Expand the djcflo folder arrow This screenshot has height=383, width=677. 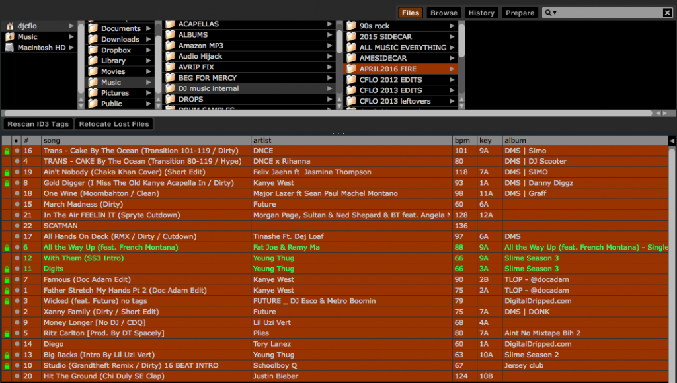click(x=71, y=26)
